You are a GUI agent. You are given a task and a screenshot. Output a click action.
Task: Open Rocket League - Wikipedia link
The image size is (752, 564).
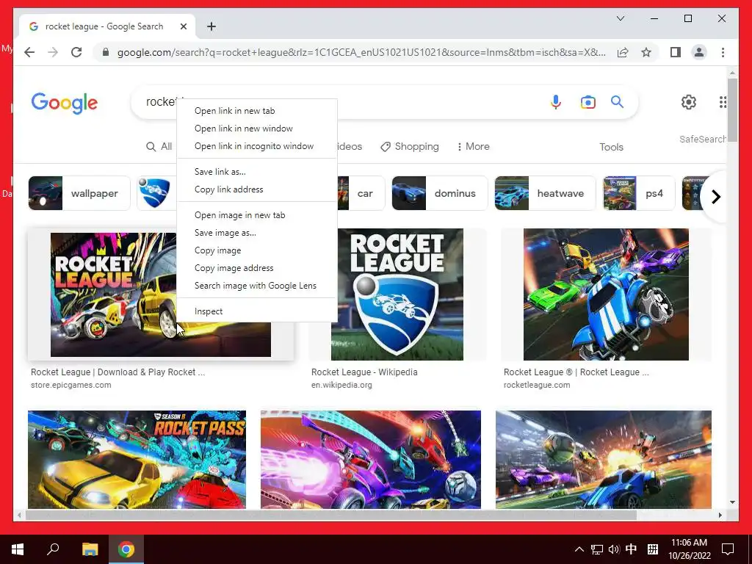pyautogui.click(x=364, y=372)
